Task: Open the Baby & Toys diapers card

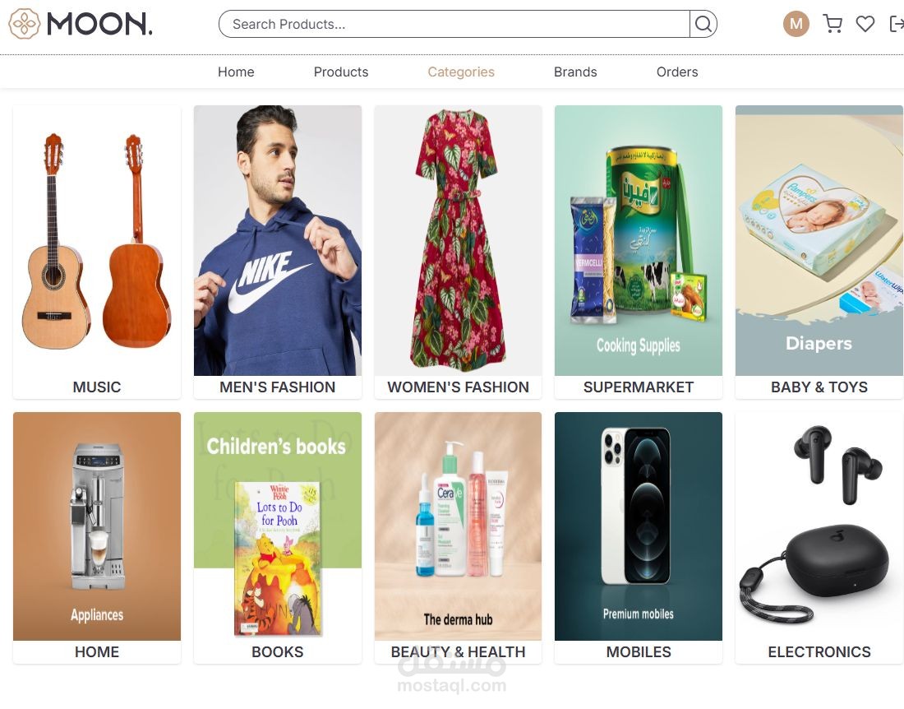Action: click(x=819, y=253)
